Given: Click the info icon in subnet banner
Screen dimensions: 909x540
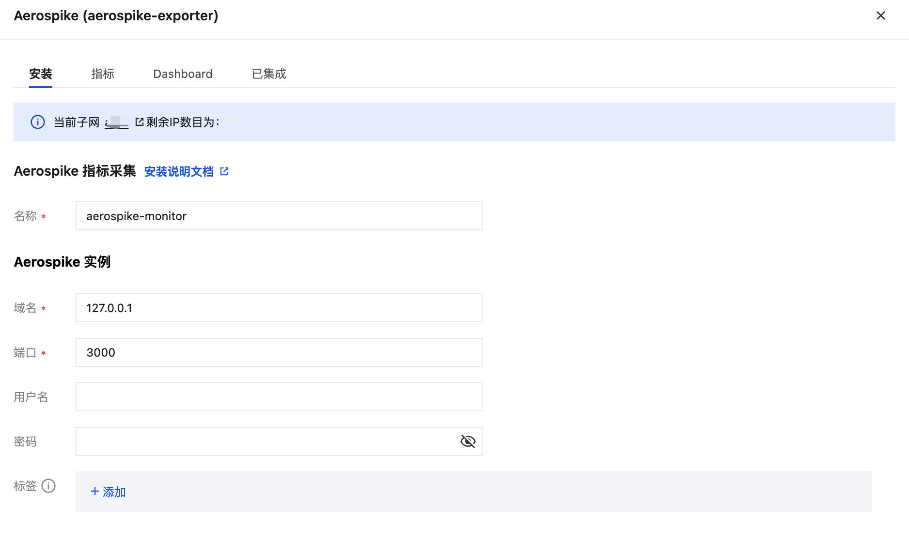Looking at the screenshot, I should (x=38, y=122).
